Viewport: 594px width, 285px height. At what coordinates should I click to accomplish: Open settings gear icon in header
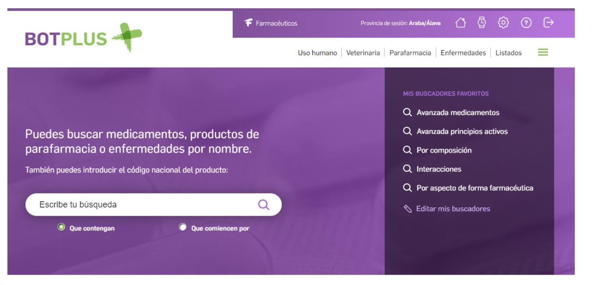(504, 23)
